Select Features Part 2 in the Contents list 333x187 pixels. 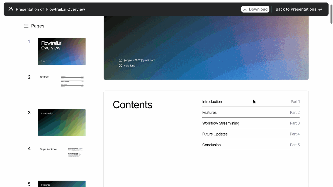(x=251, y=112)
